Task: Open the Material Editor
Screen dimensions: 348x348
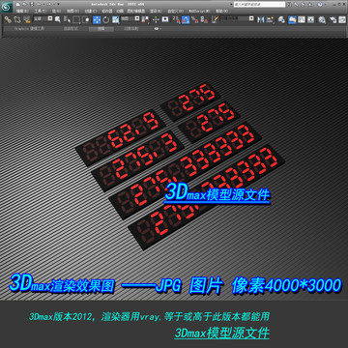Action: [322, 19]
